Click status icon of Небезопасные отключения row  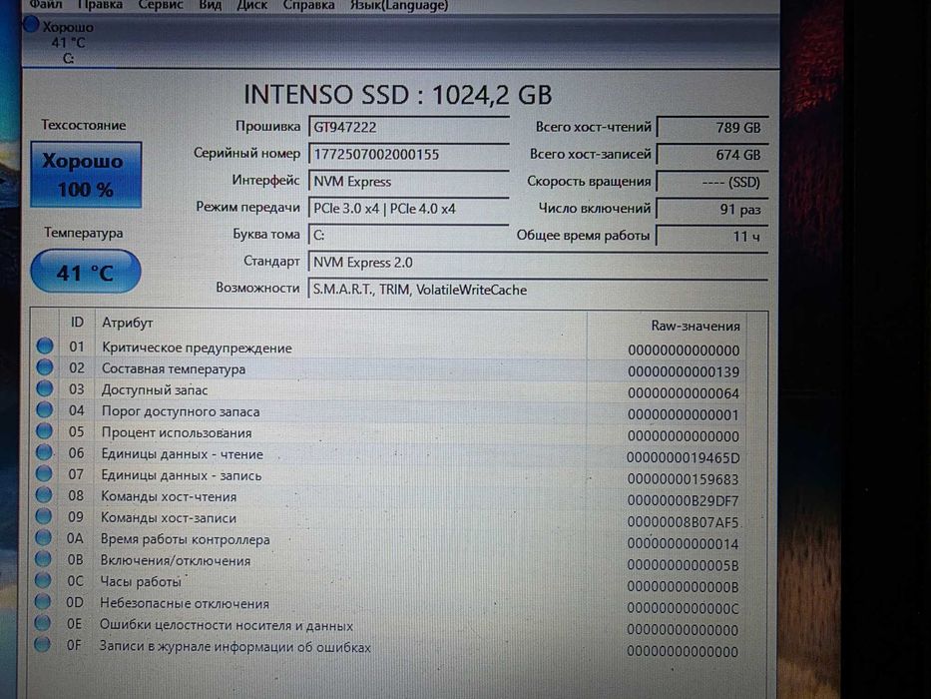click(42, 601)
